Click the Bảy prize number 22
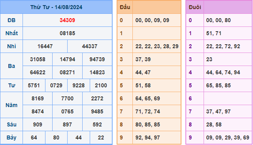 101,138
